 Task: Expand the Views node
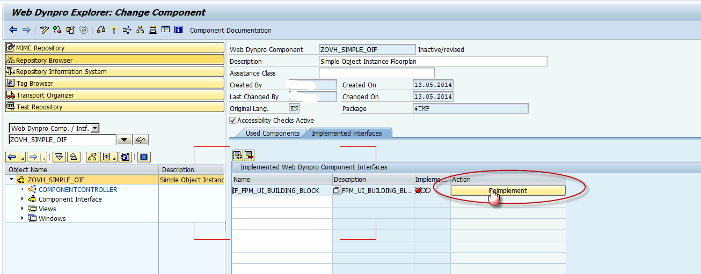pyautogui.click(x=23, y=209)
